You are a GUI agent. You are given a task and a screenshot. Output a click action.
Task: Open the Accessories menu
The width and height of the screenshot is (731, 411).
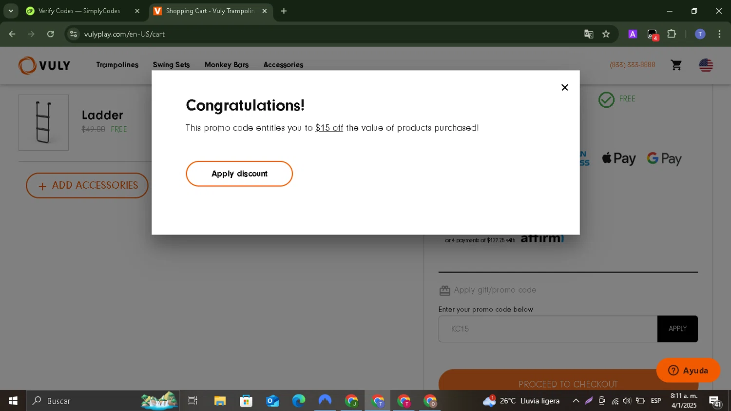click(x=283, y=65)
